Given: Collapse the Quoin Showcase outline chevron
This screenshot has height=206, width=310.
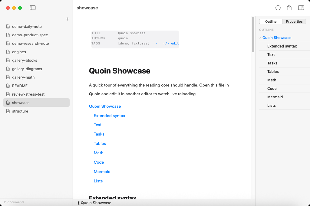Looking at the screenshot, I should (260, 38).
